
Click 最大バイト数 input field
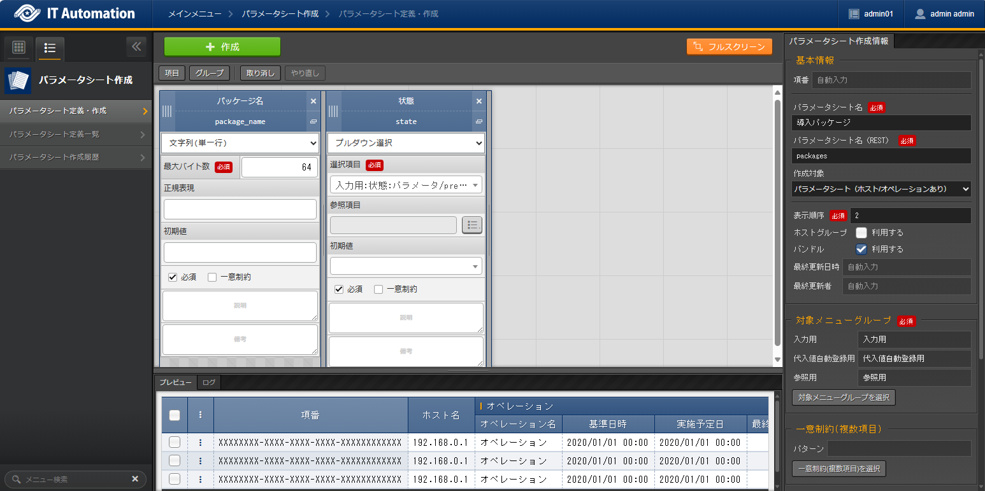tap(278, 167)
